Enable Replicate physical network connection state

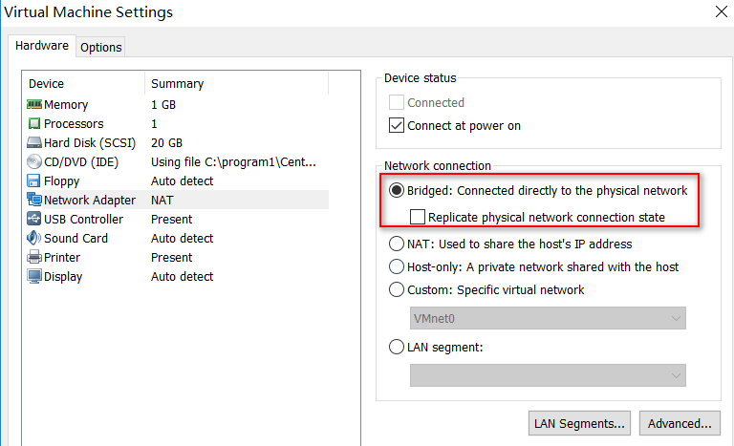tap(419, 217)
